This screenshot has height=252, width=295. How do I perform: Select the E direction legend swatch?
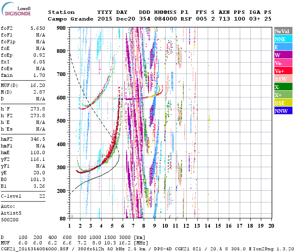click(x=283, y=47)
